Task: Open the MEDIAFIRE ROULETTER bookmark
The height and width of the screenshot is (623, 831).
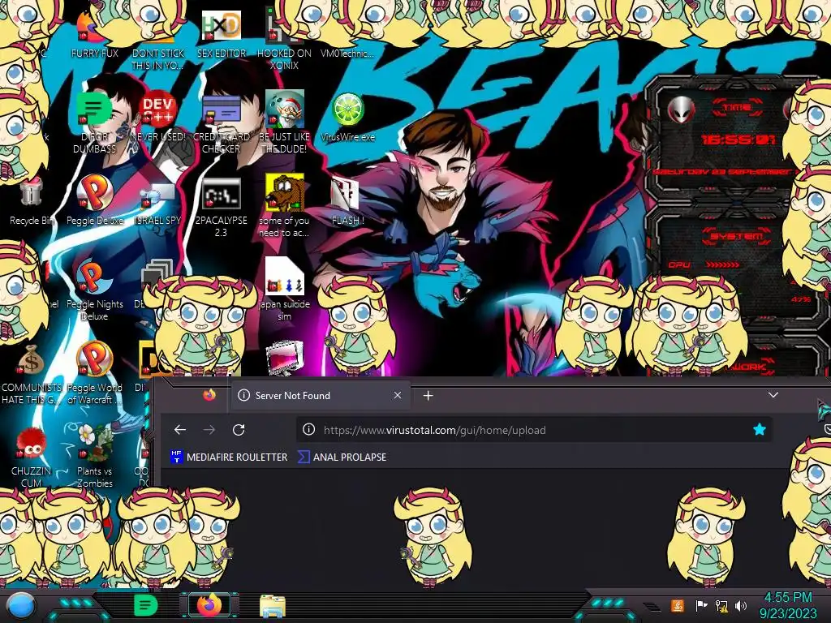Action: 229,457
